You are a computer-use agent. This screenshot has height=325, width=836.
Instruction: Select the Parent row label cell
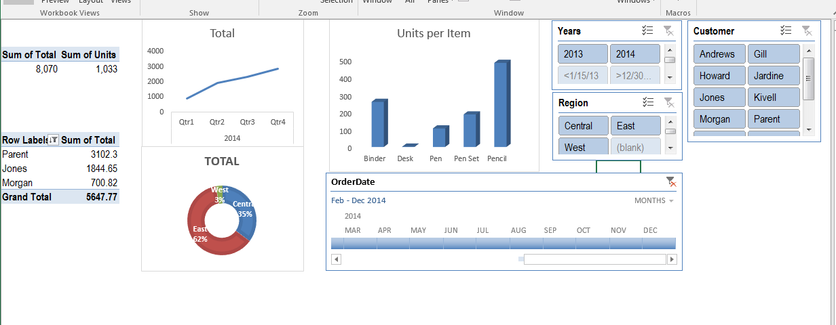(x=30, y=154)
